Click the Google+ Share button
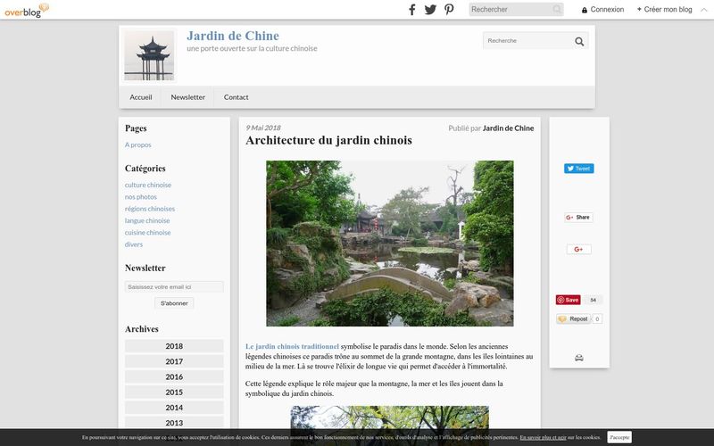Image resolution: width=714 pixels, height=446 pixels. 578,218
